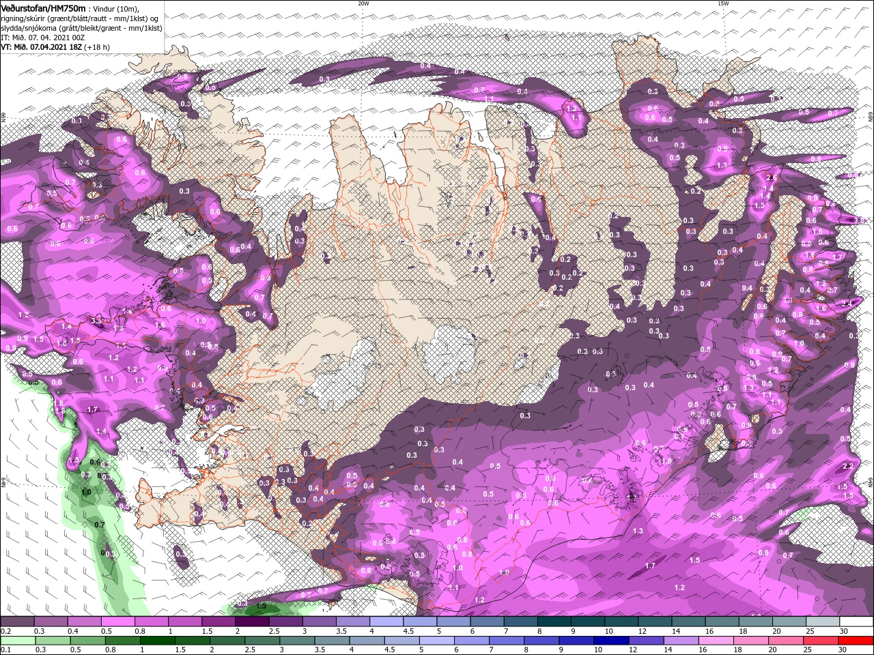Click the 'Vindur (10m)' legend text

117,8
